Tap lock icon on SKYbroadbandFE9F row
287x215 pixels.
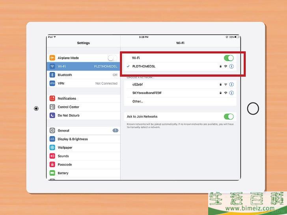[x=220, y=93]
